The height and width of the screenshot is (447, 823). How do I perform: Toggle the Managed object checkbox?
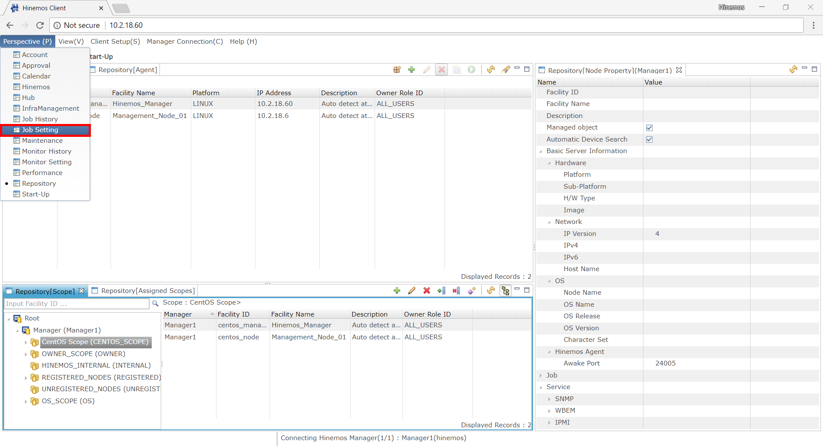(649, 127)
